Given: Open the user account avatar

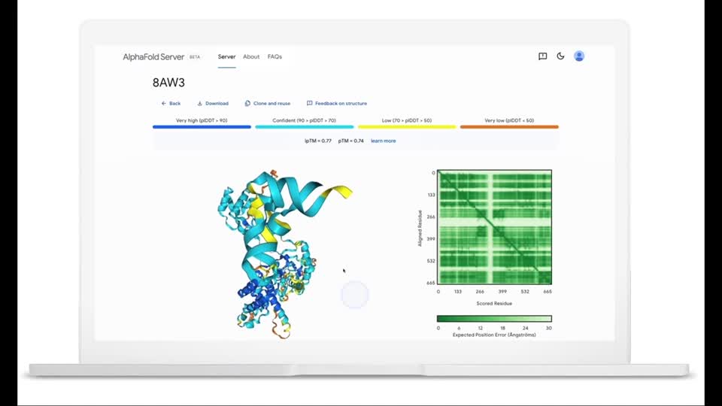Looking at the screenshot, I should pyautogui.click(x=579, y=56).
